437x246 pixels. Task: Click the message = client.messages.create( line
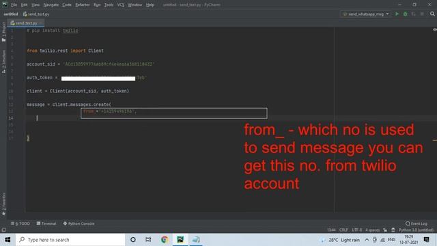[x=69, y=105]
